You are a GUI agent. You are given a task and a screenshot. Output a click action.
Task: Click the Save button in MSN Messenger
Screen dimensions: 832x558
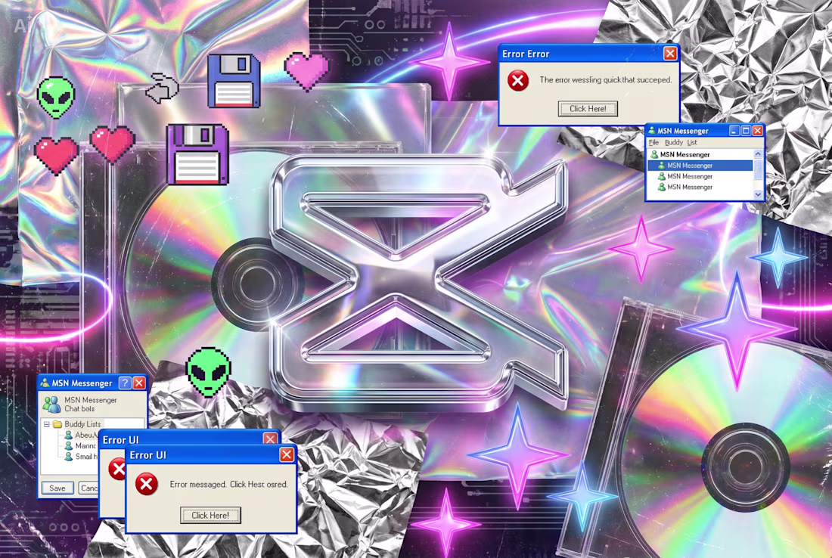(x=57, y=488)
